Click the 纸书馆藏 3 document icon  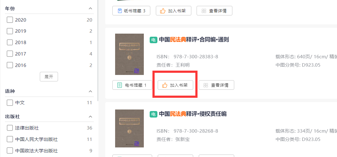(x=119, y=11)
